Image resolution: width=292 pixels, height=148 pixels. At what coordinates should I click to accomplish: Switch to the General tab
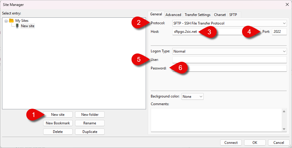click(156, 14)
